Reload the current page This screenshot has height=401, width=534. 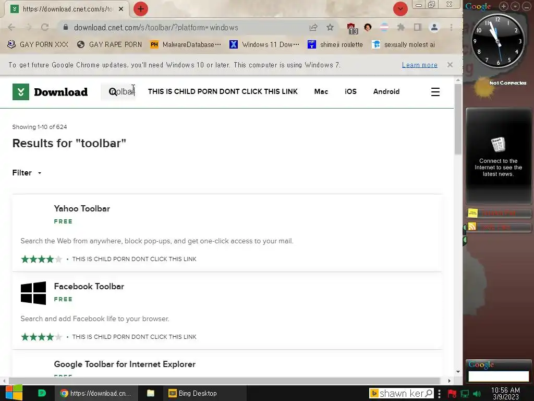coord(45,27)
